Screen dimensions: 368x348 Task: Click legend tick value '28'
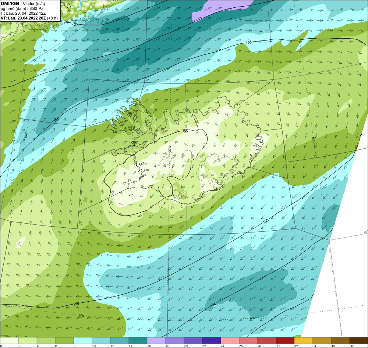click(259, 346)
